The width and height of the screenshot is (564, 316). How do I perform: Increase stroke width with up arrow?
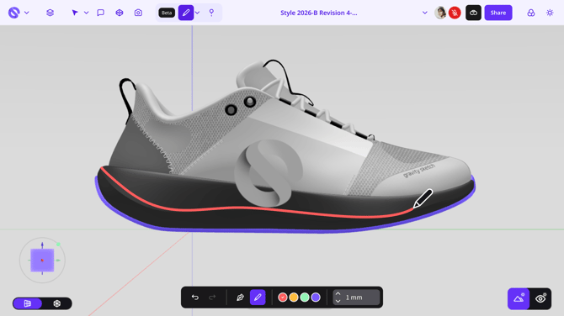click(x=338, y=294)
